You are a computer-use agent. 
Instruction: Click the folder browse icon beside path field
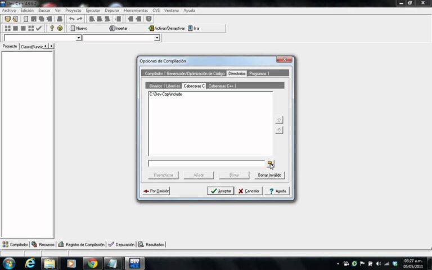pos(270,164)
